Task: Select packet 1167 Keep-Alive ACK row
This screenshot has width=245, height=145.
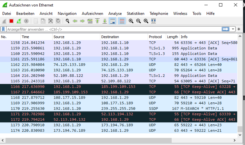Action: point(118,92)
